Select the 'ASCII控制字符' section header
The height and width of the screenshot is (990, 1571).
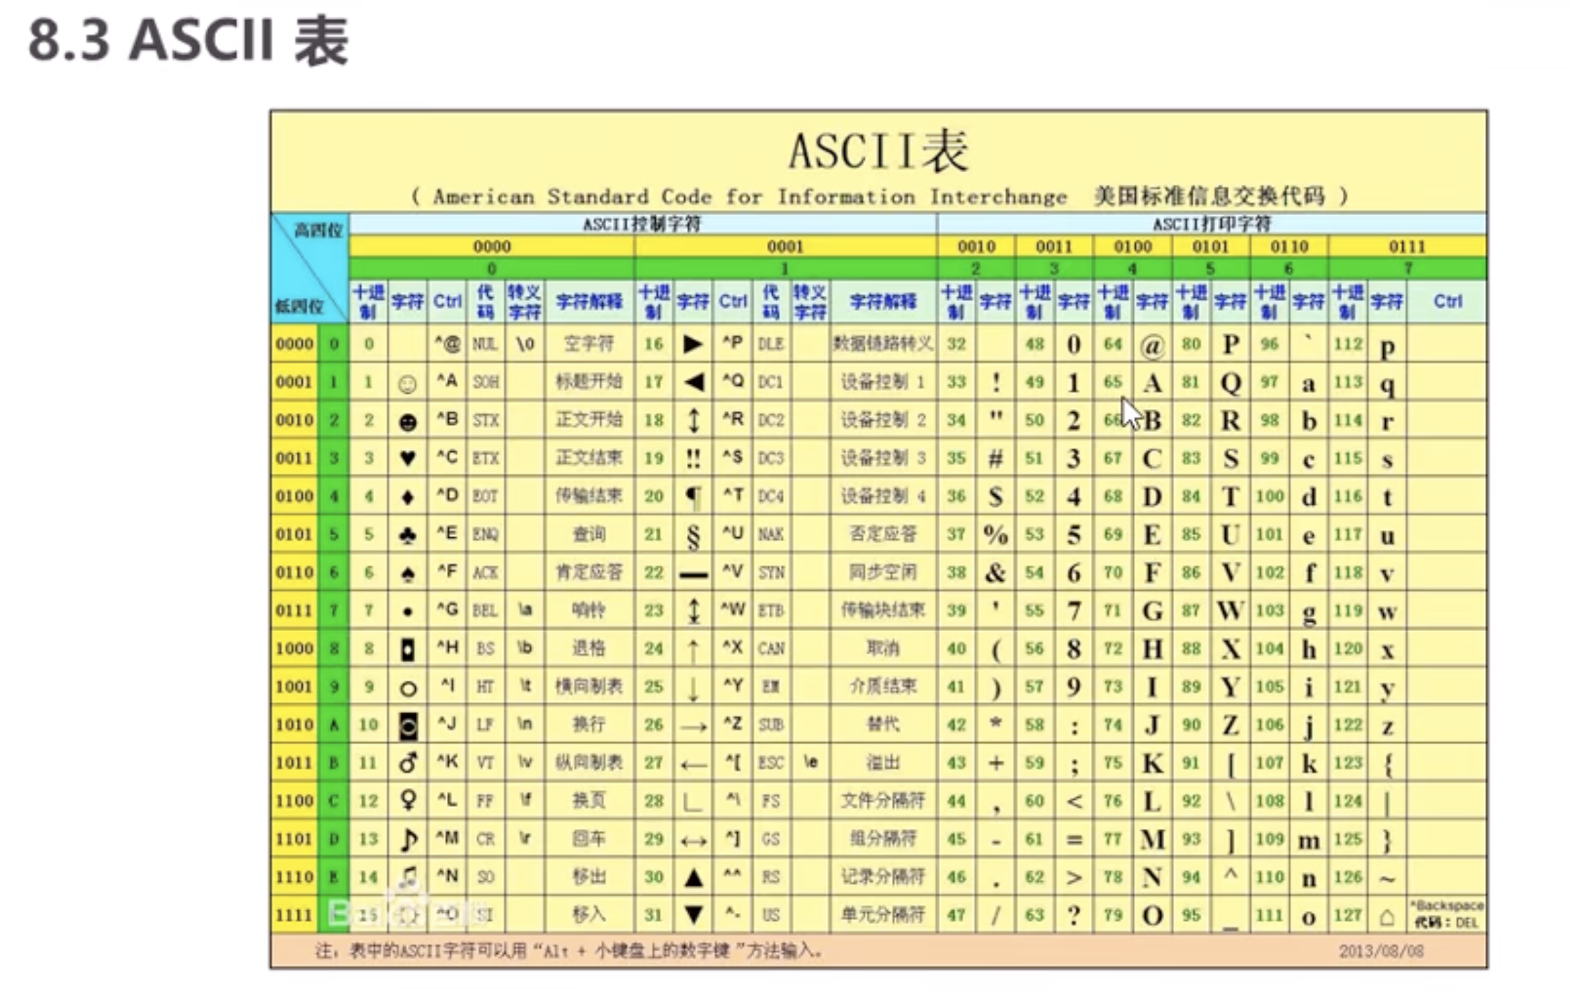642,224
